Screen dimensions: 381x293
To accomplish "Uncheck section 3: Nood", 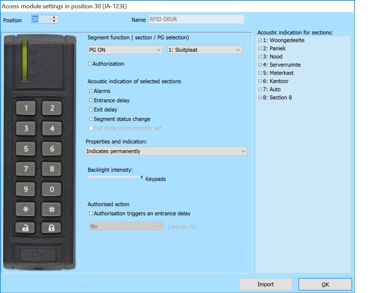I will [x=260, y=56].
